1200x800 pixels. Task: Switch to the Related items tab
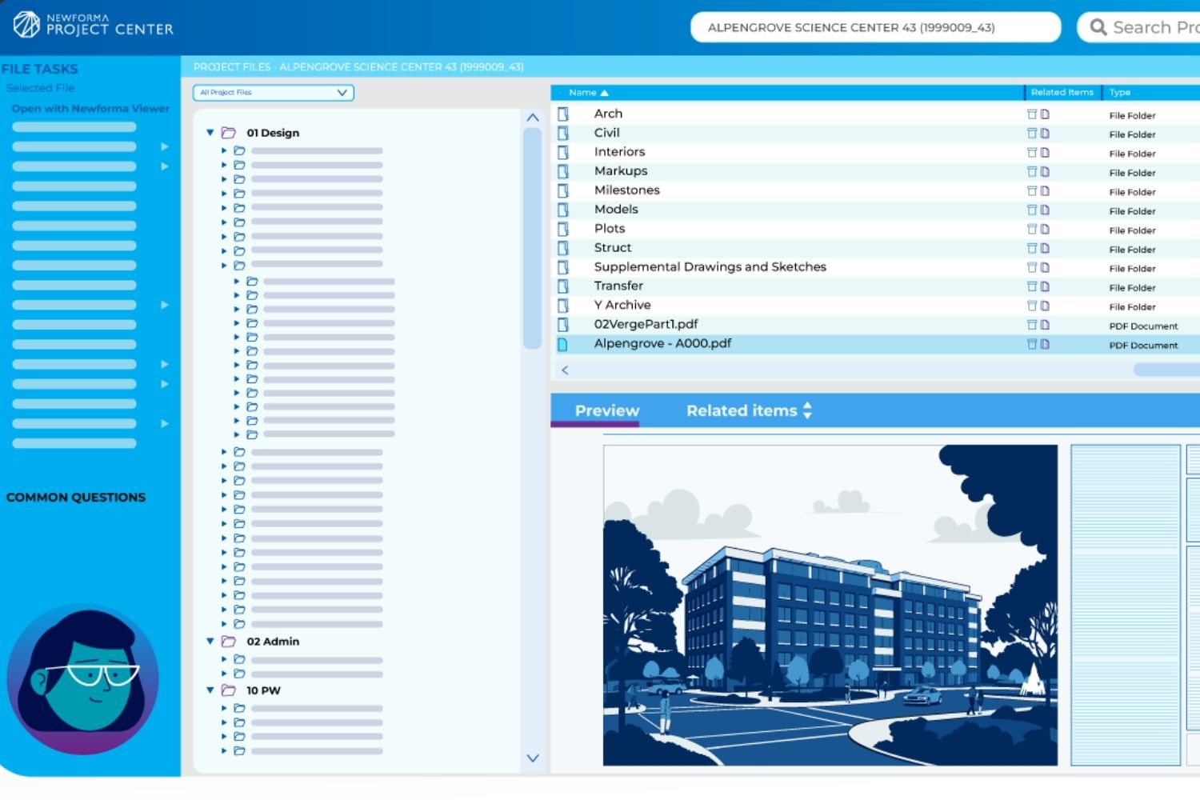point(742,410)
